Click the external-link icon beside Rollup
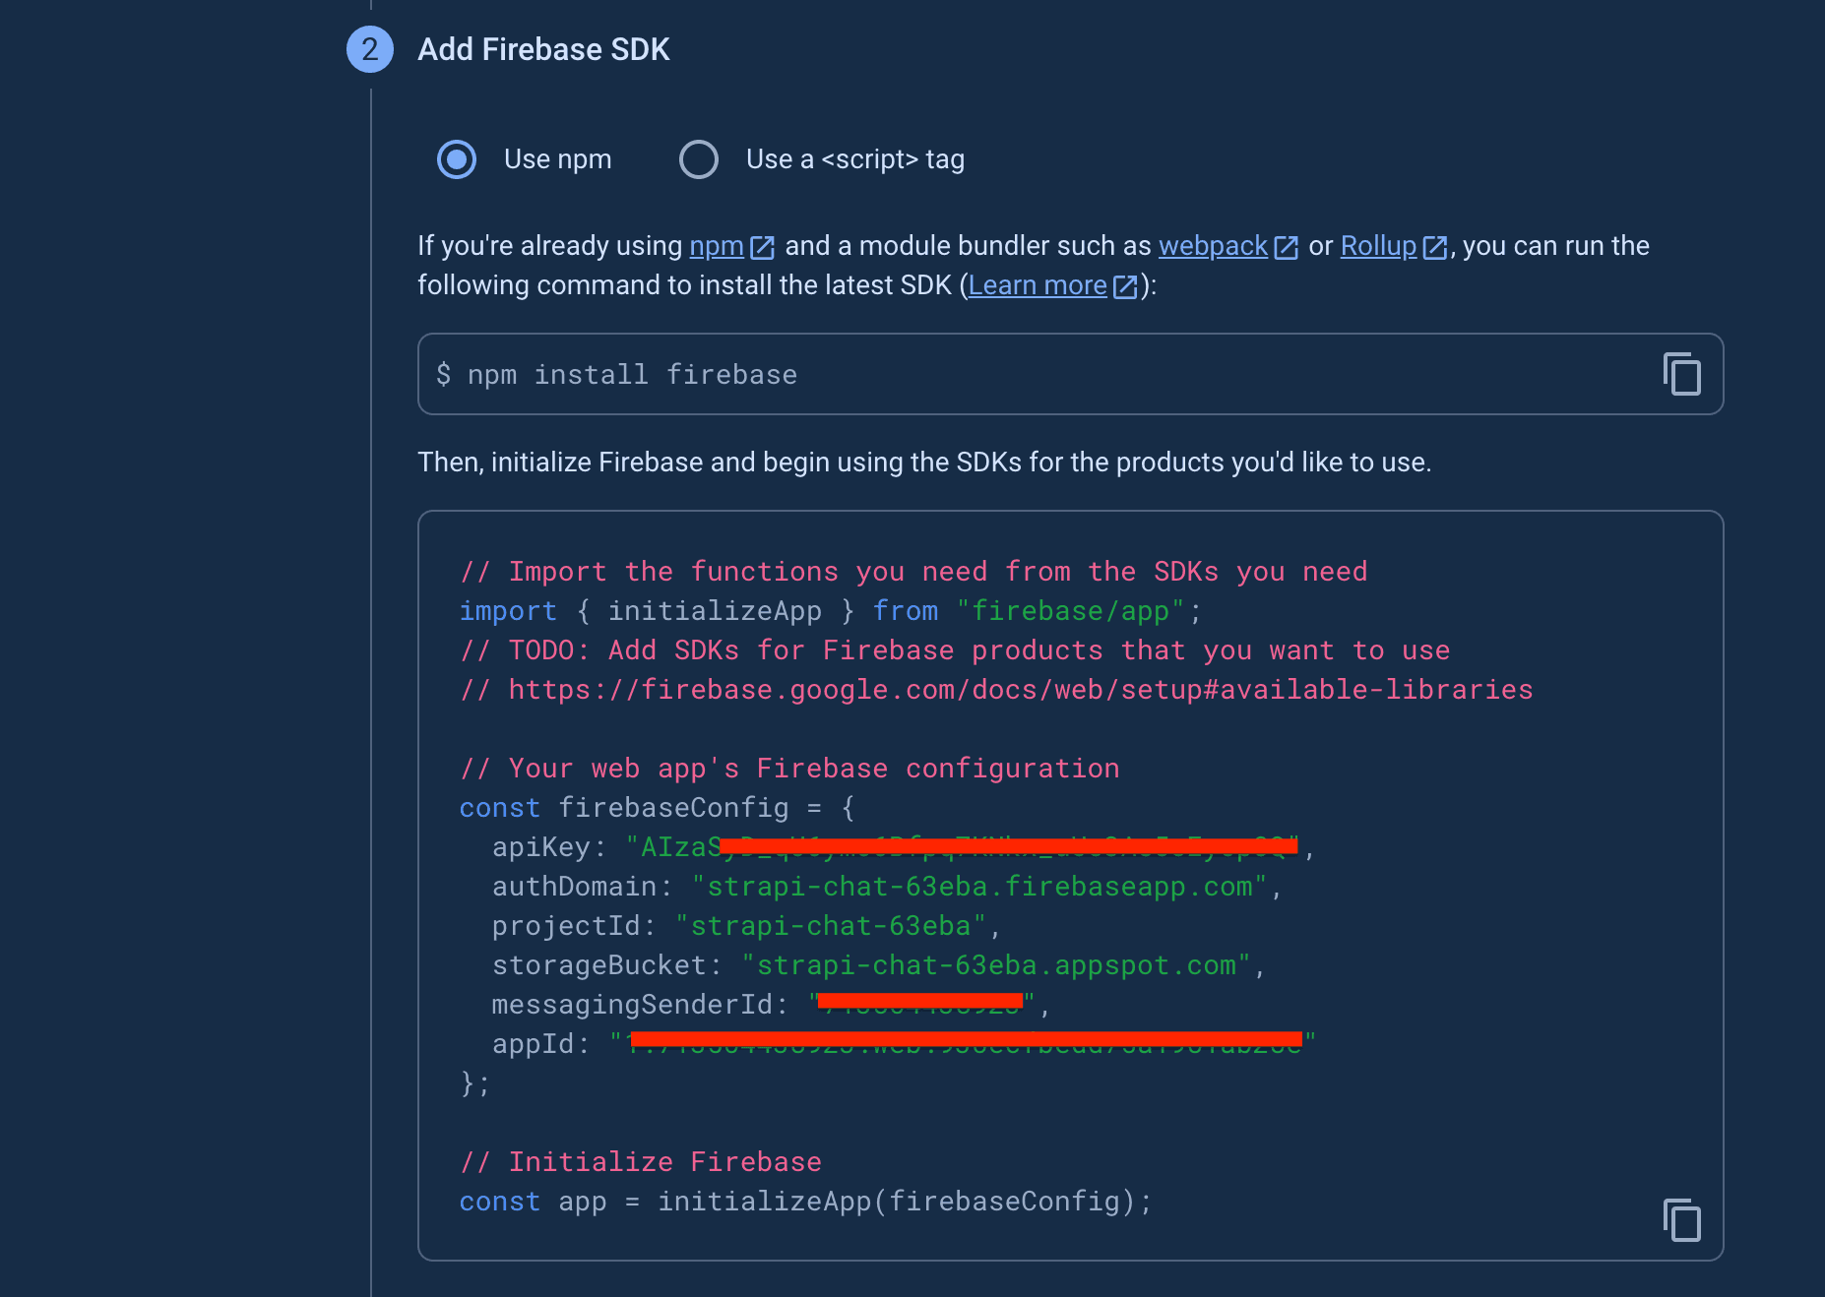The height and width of the screenshot is (1297, 1825). point(1435,247)
